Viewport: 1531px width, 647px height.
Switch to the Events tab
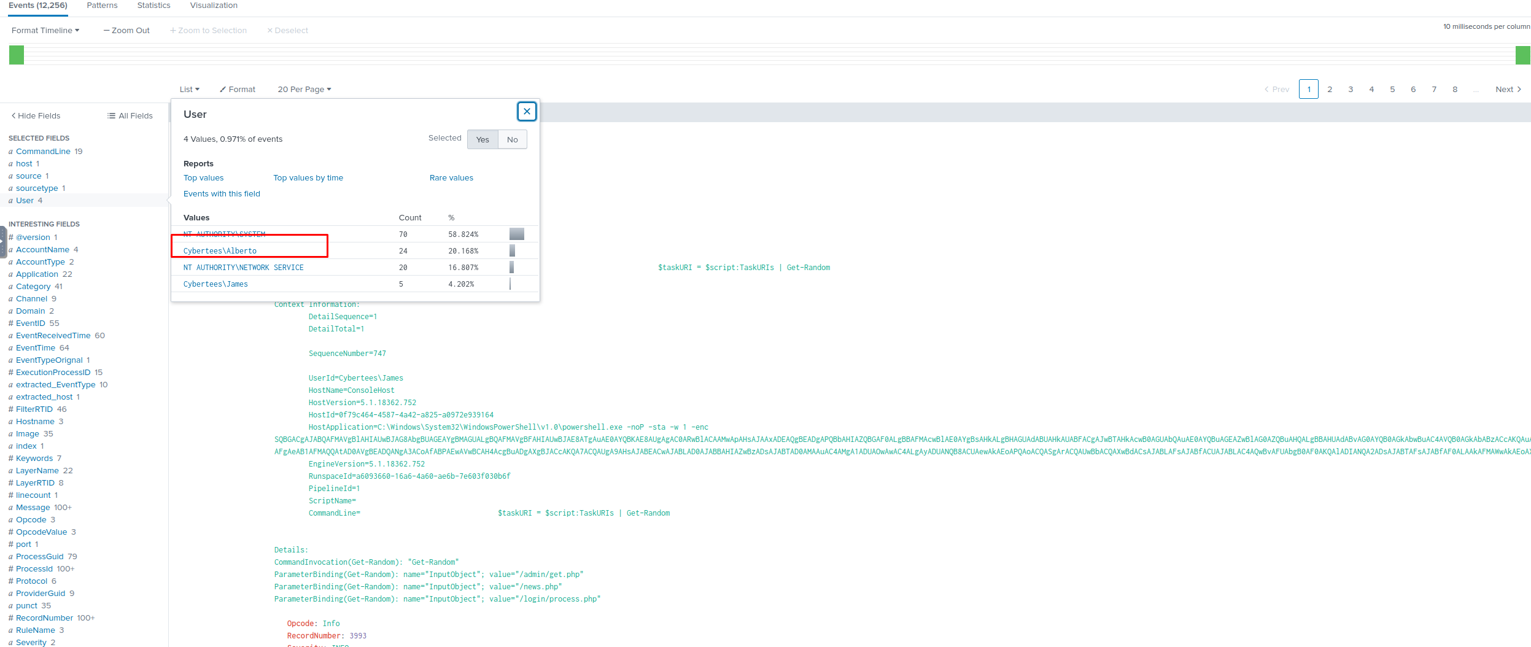38,6
